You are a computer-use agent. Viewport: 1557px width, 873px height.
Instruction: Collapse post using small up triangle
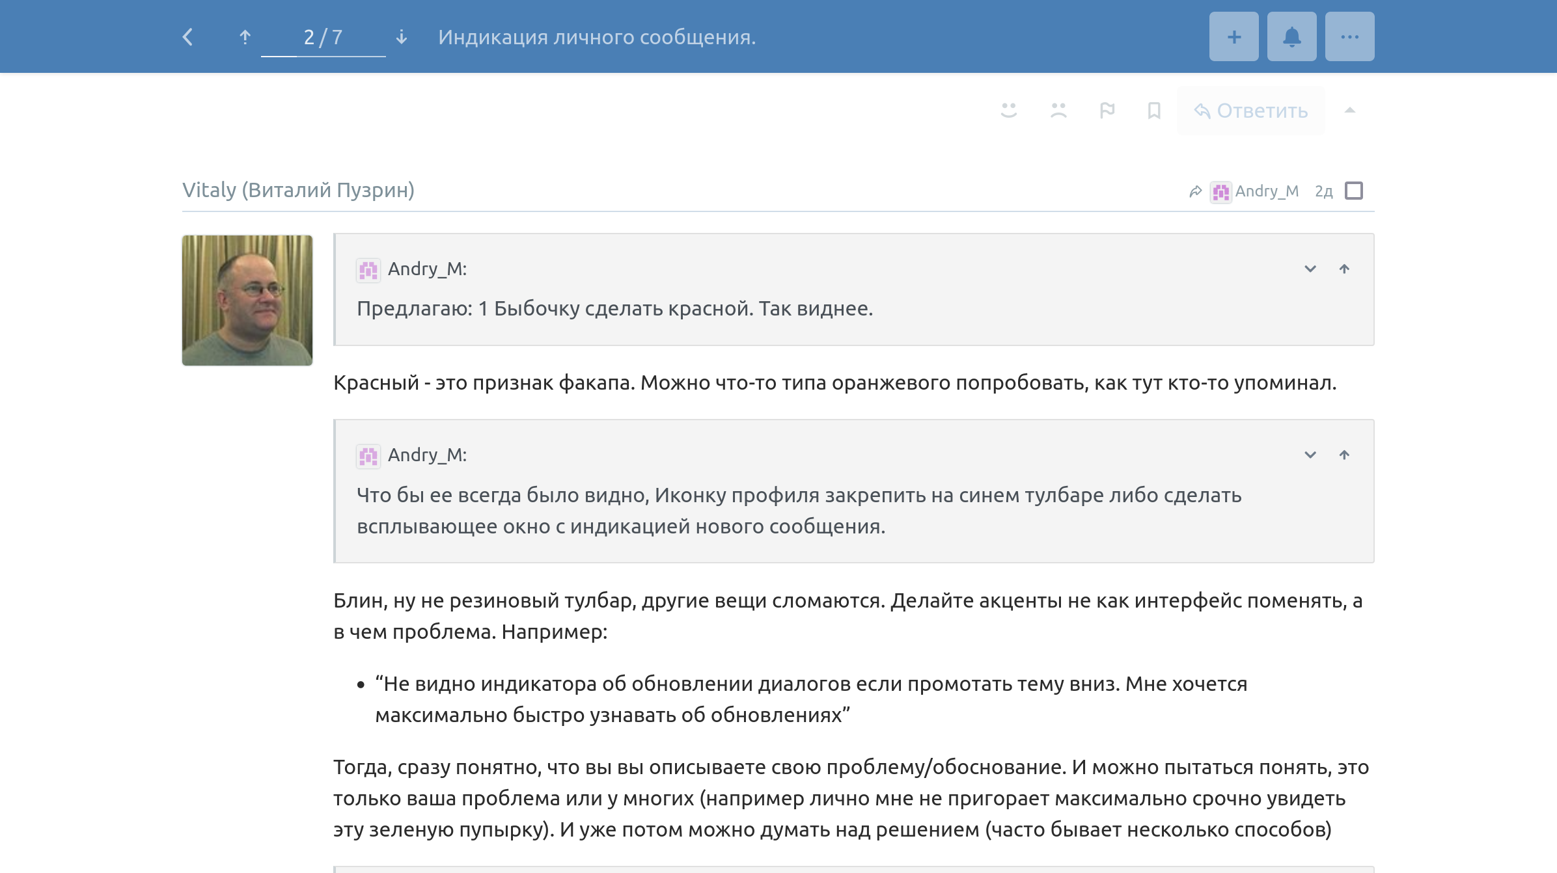point(1350,111)
